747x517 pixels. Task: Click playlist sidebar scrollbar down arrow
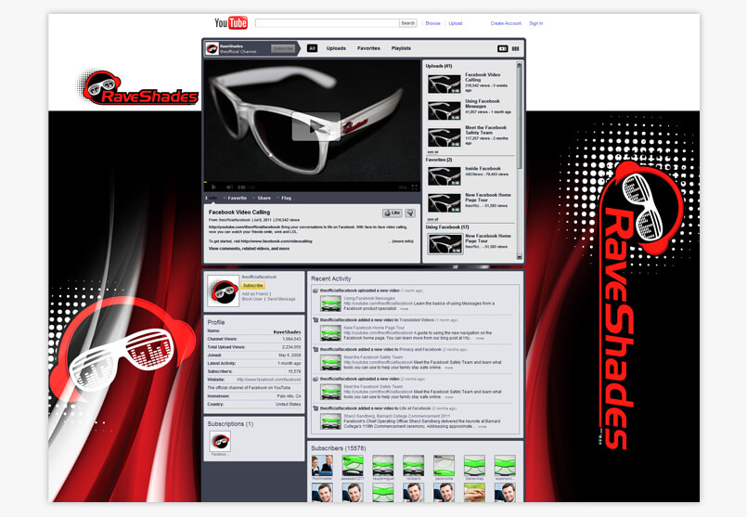coord(520,257)
